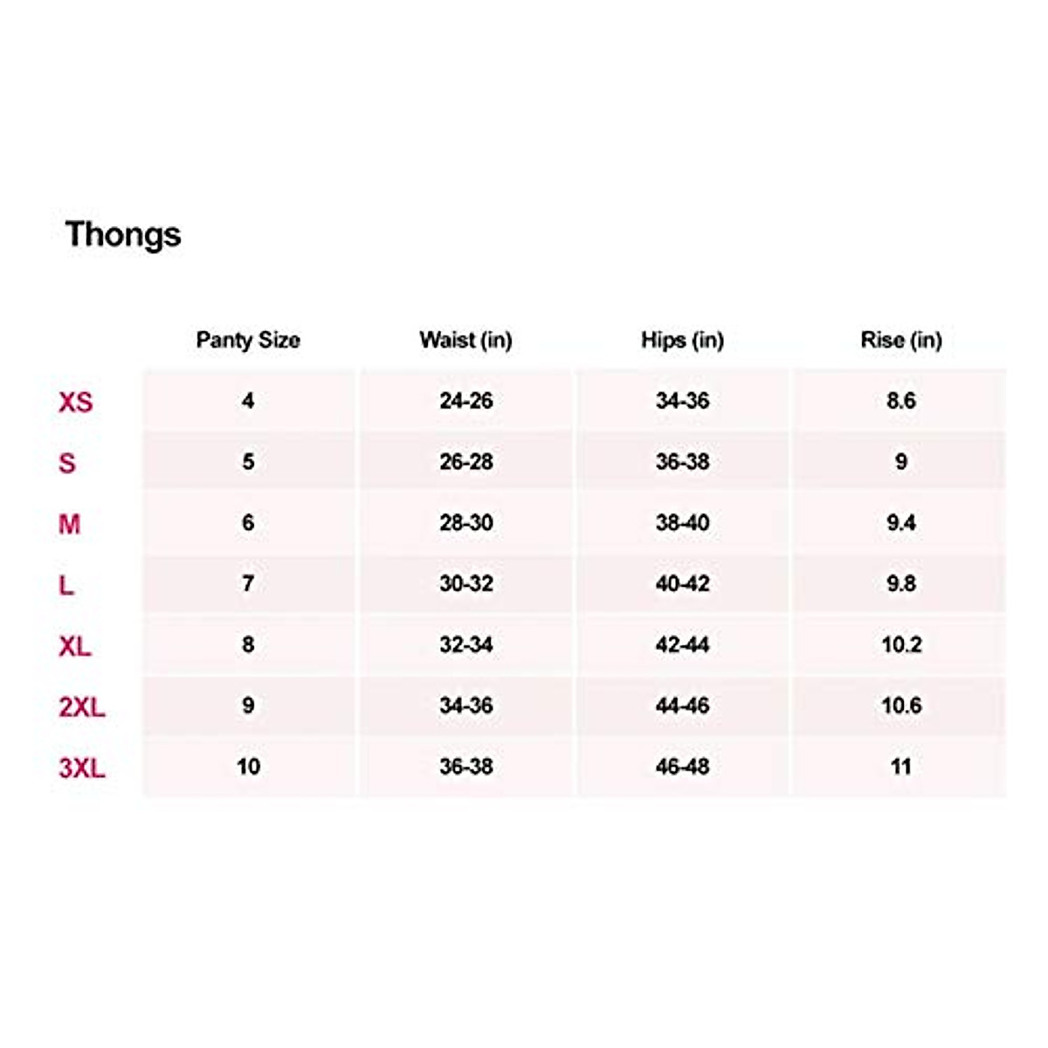
Task: Click the L size row label
Action: tap(66, 585)
